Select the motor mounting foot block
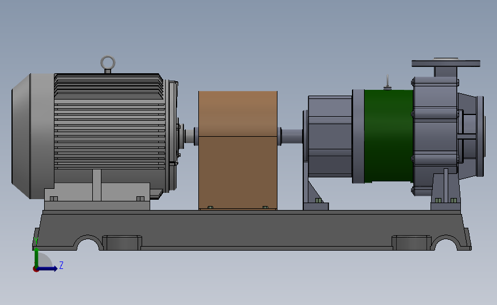497x305 pixels. coord(97,196)
